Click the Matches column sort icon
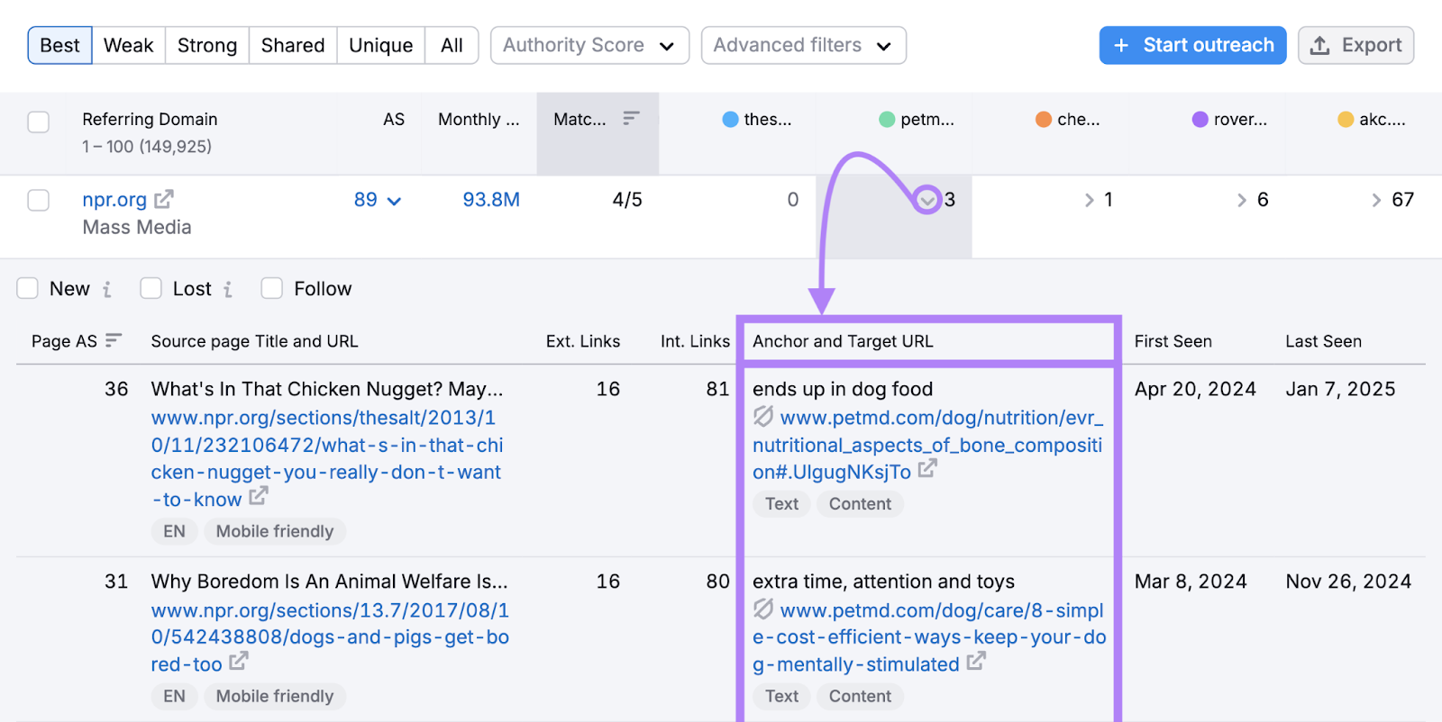The width and height of the screenshot is (1442, 722). pos(631,118)
